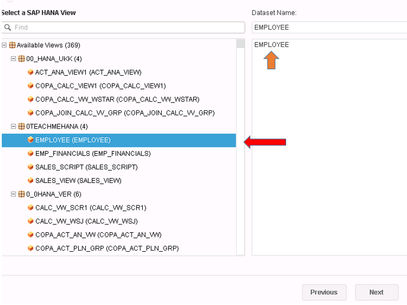Click the cube icon of CALC_VW_WSJ view
The height and width of the screenshot is (305, 407).
(x=30, y=221)
